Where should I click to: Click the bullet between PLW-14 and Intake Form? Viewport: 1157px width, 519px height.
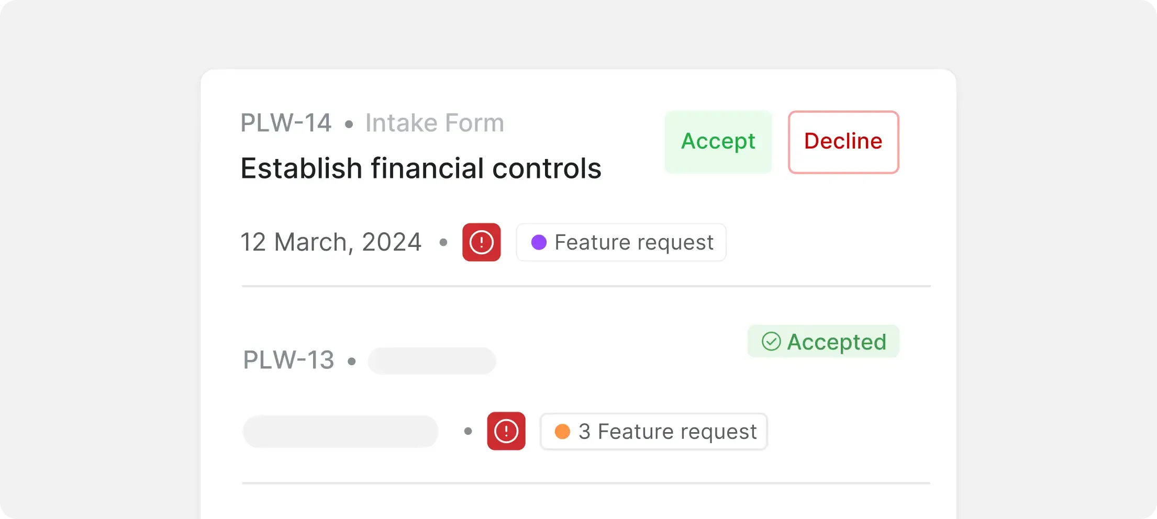pos(349,125)
